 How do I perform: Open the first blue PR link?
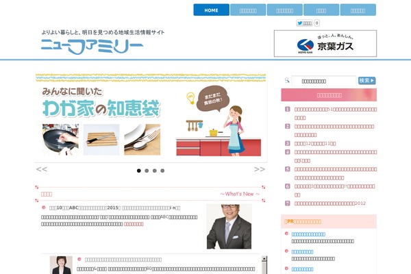(308, 234)
